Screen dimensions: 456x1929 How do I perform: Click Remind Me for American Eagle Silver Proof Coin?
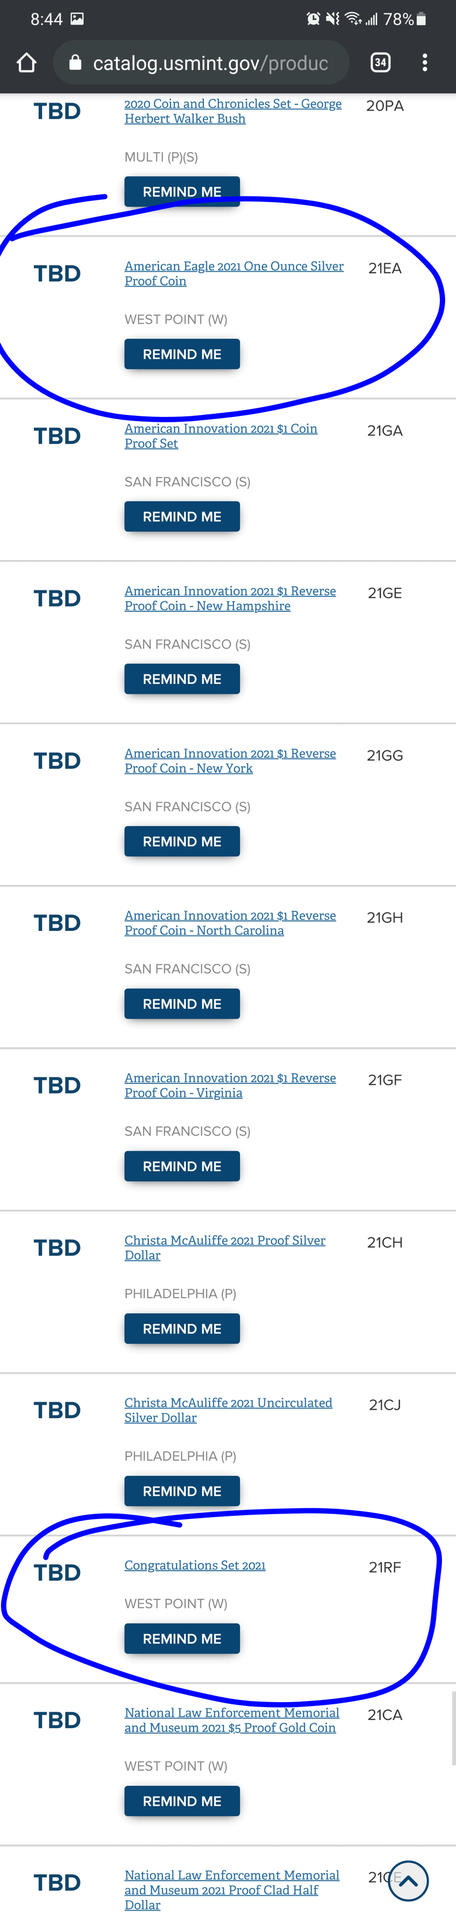(182, 354)
